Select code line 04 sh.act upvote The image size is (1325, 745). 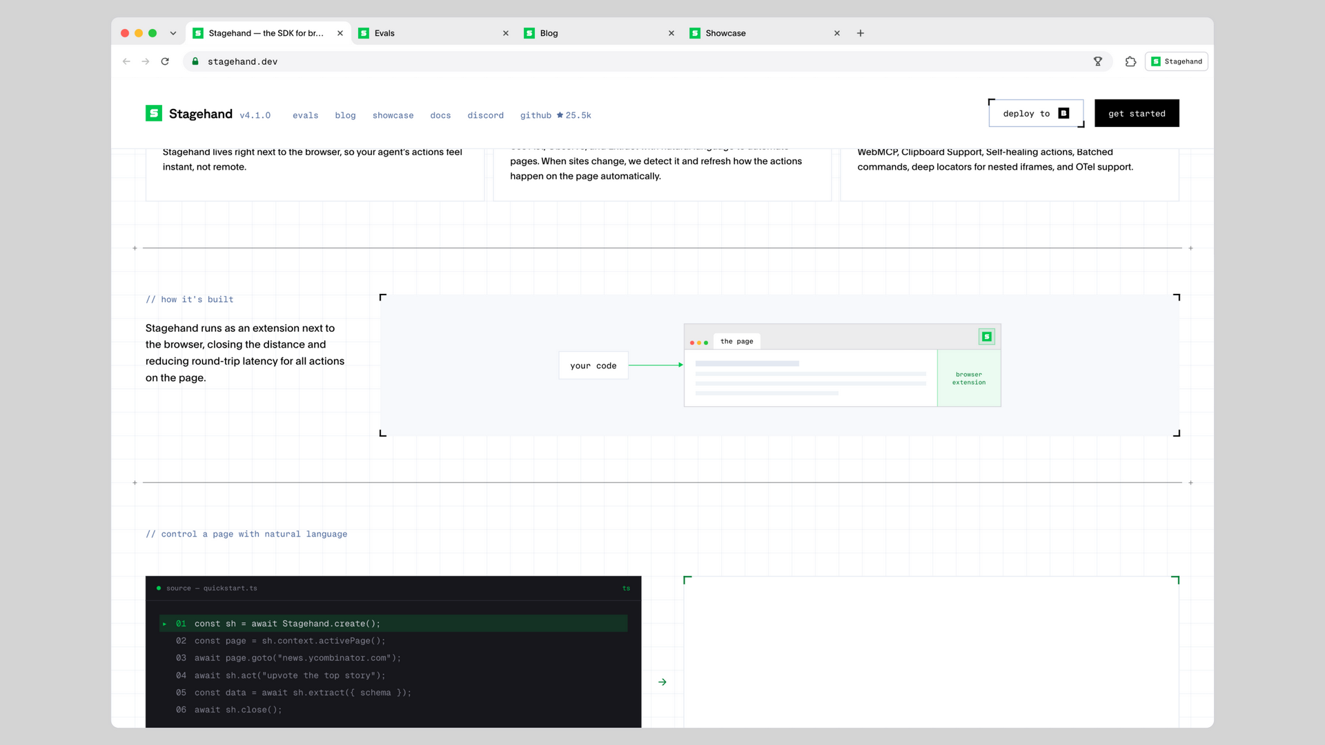393,675
